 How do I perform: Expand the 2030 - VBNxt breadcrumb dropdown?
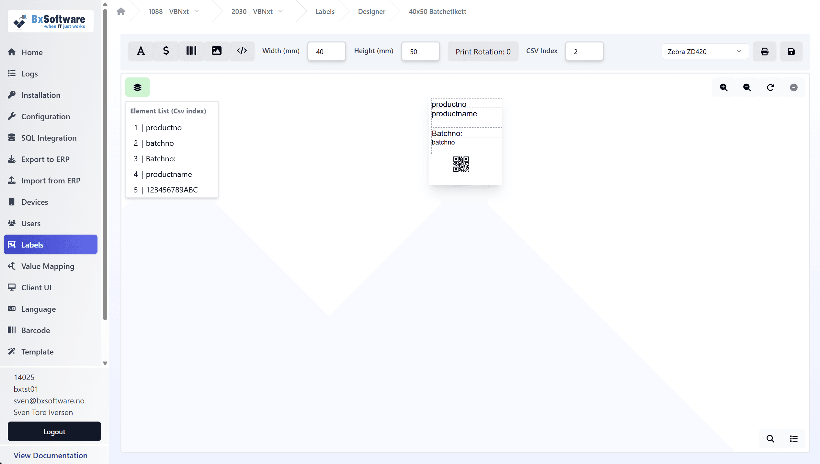pos(257,11)
